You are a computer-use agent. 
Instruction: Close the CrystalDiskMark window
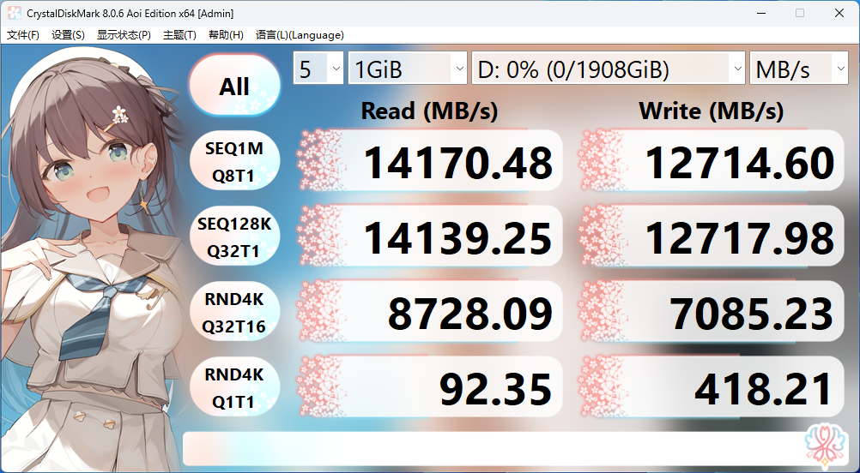point(839,13)
